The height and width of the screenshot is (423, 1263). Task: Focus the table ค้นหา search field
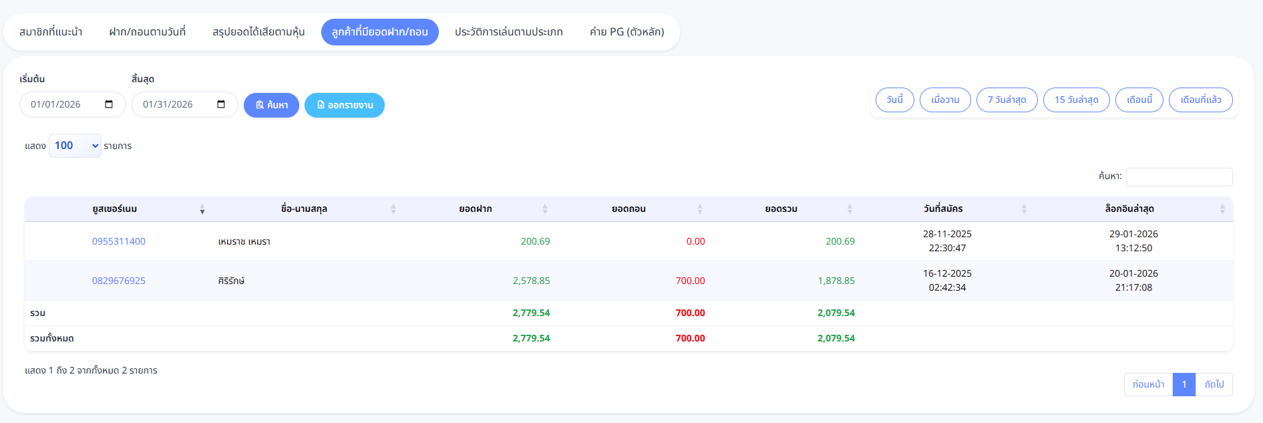[1179, 176]
